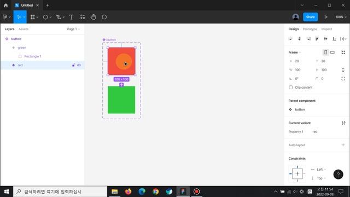Select the Ellipse shape tool

click(45, 17)
